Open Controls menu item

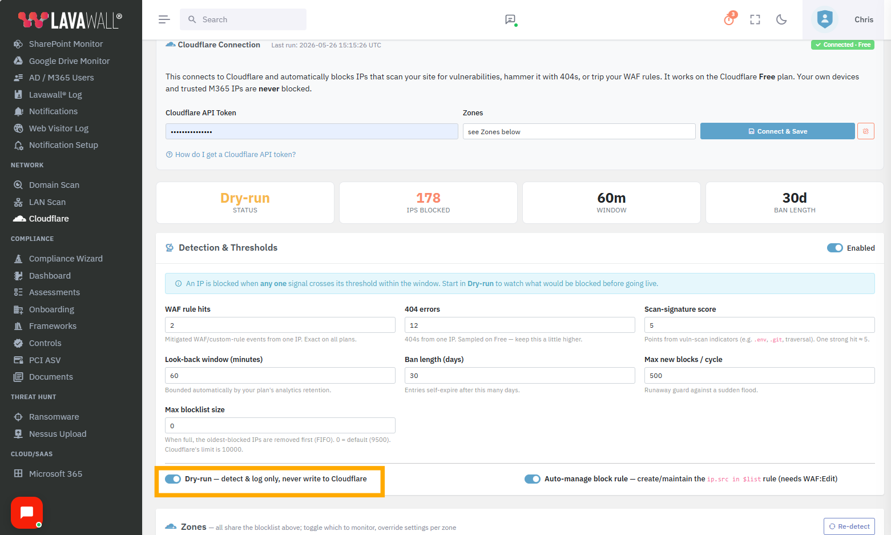coord(45,343)
